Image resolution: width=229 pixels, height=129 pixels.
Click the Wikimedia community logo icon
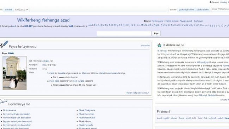159,45
